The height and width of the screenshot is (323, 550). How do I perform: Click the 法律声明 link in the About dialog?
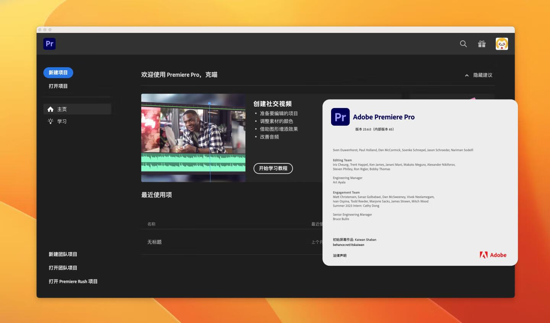point(340,255)
